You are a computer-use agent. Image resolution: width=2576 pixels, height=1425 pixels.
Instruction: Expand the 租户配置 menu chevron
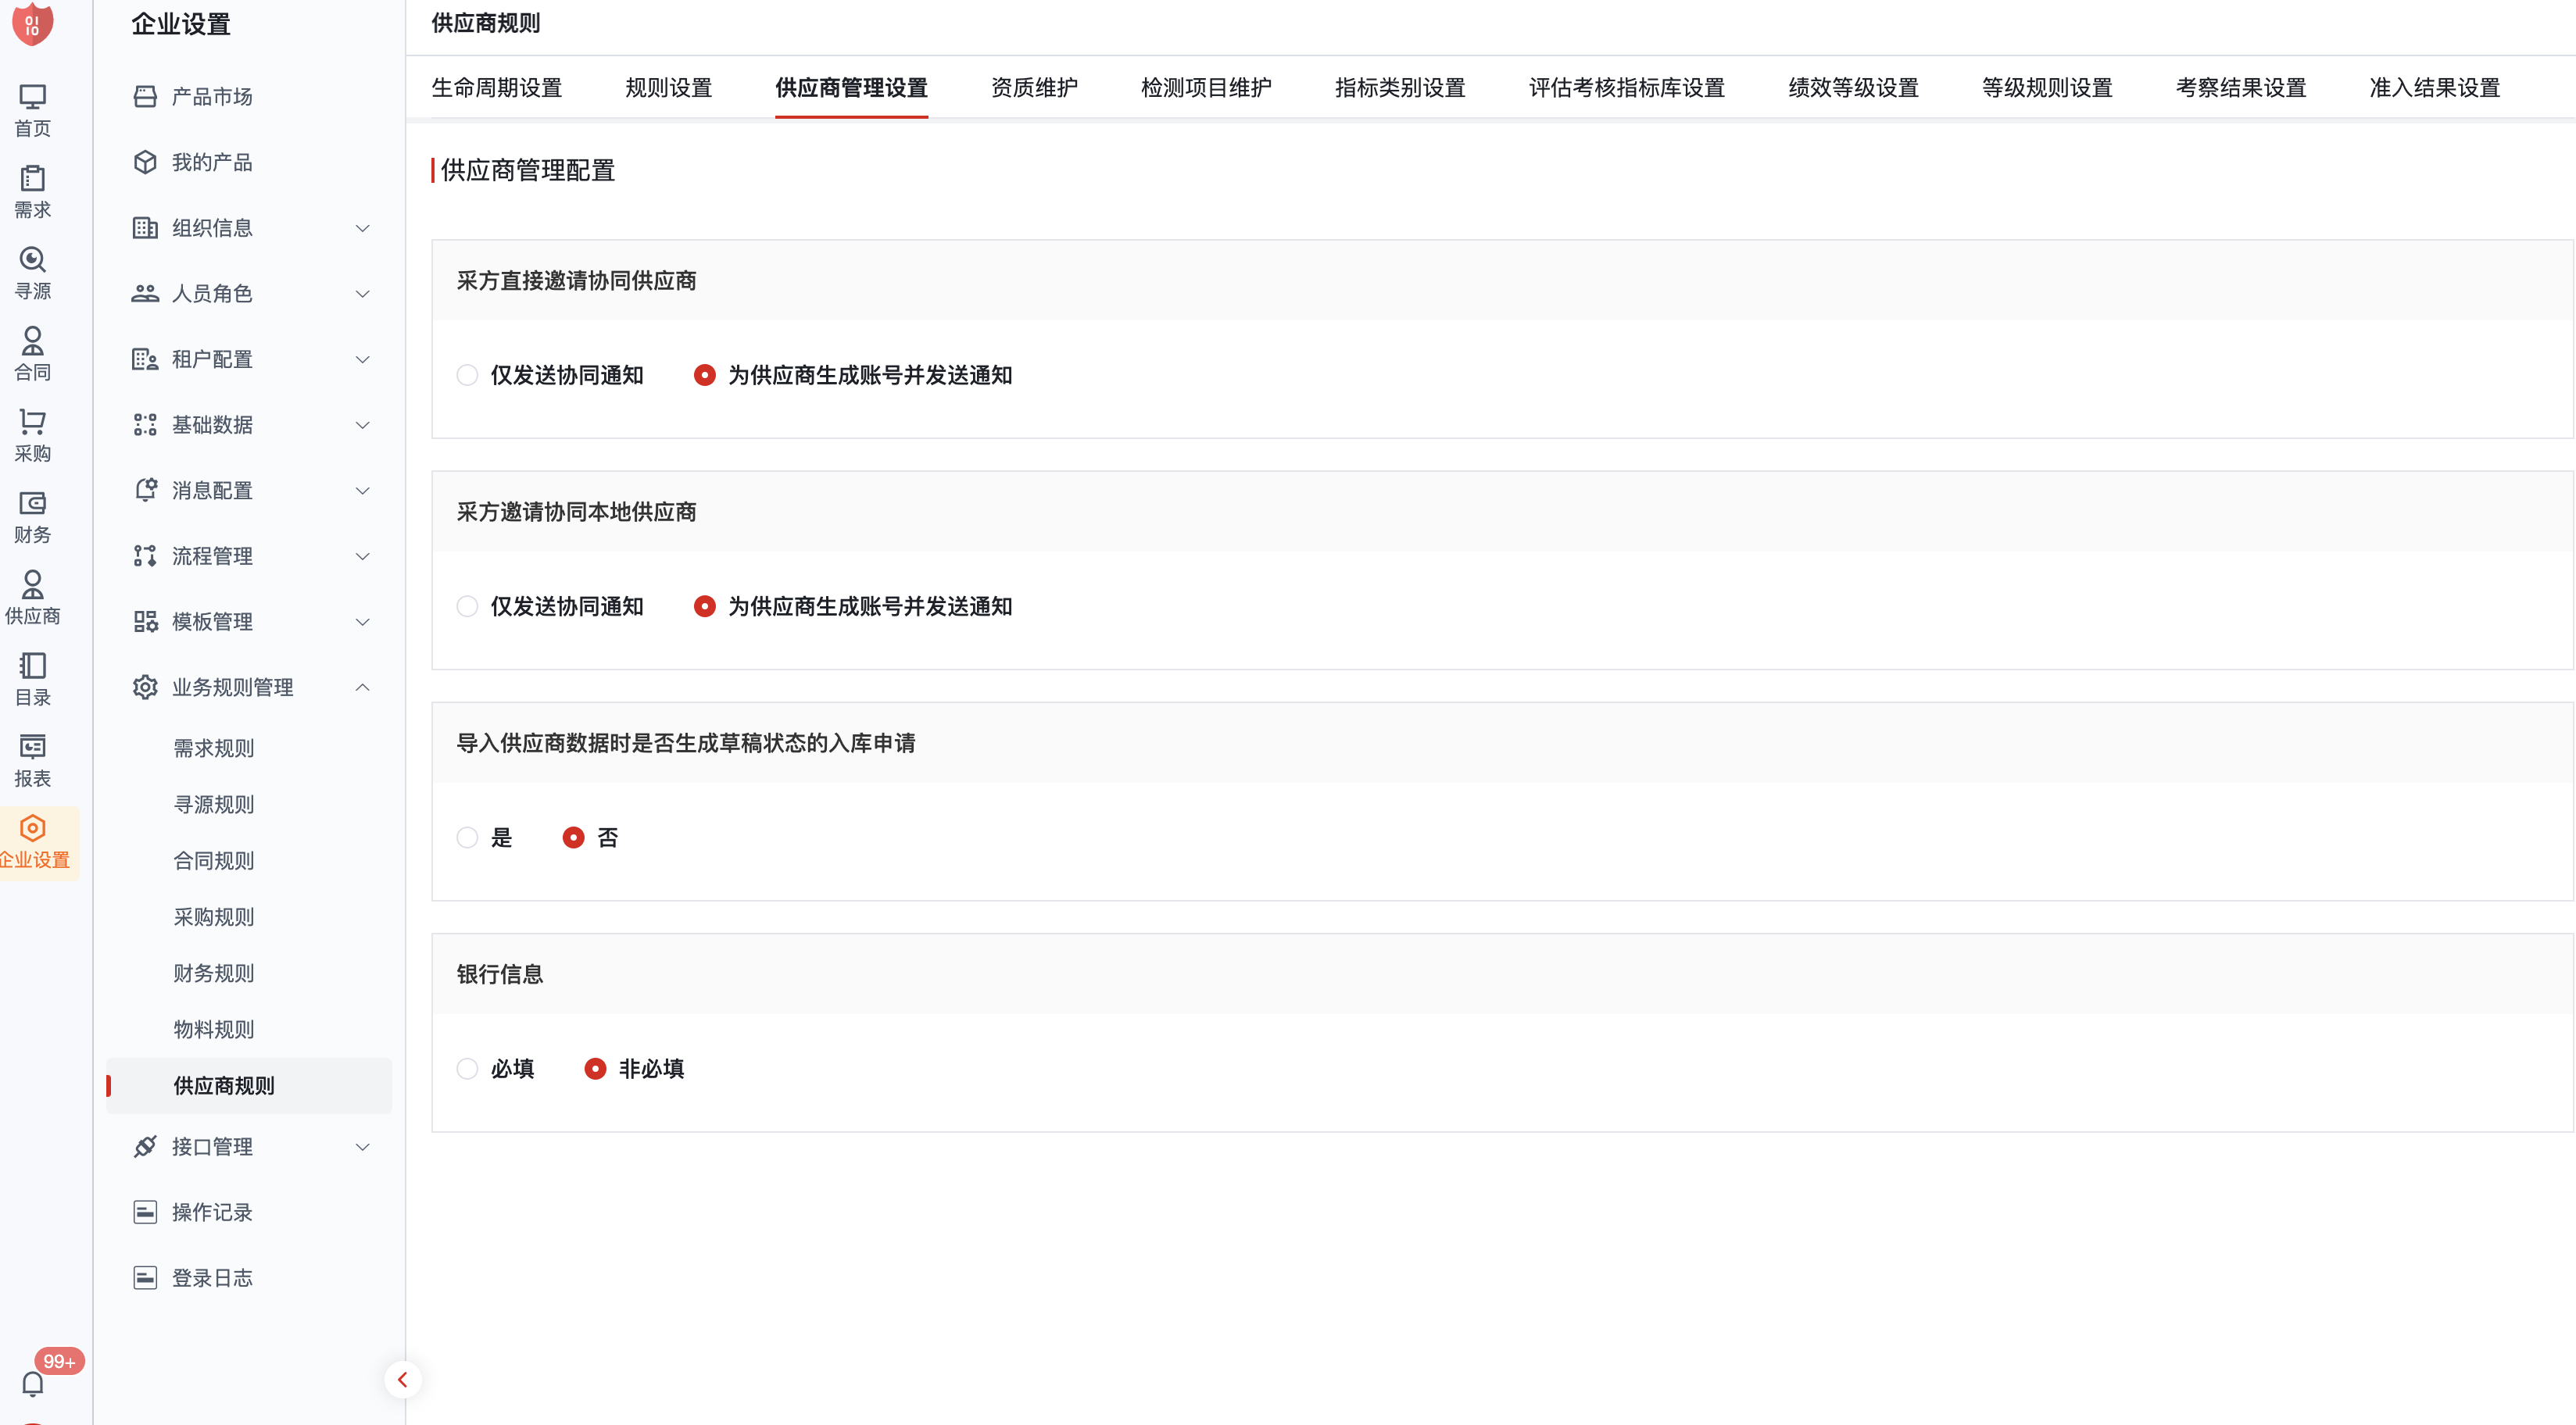(362, 359)
